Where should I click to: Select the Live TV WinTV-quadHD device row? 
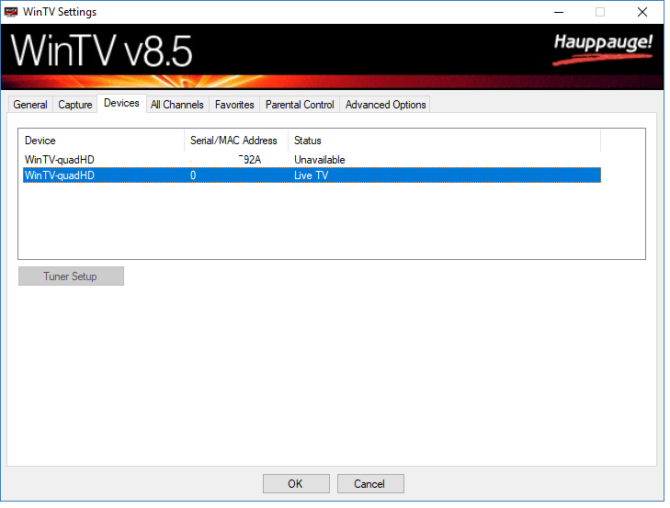312,175
